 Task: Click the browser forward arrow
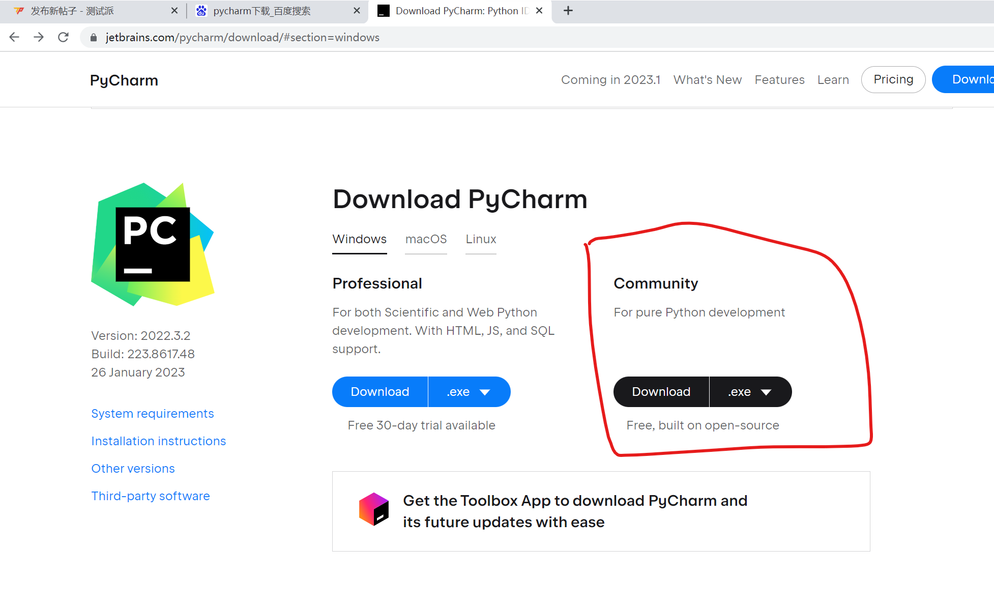(x=39, y=37)
